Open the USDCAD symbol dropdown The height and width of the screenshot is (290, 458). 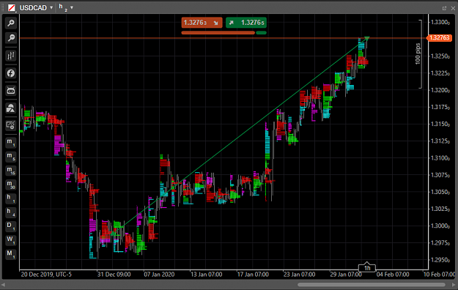(x=51, y=7)
